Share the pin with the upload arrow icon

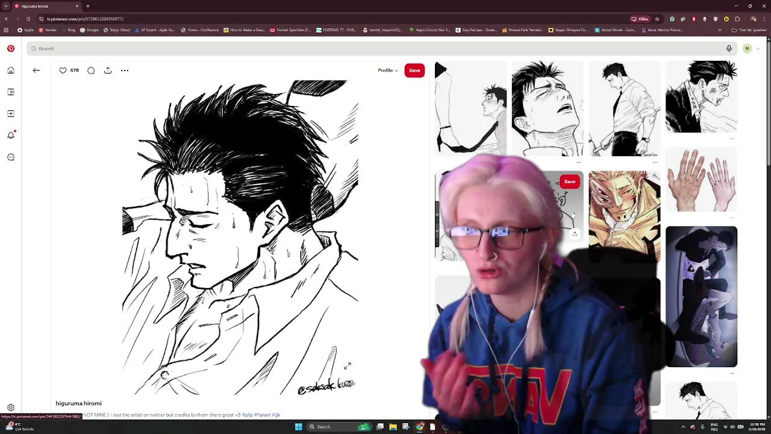(108, 71)
